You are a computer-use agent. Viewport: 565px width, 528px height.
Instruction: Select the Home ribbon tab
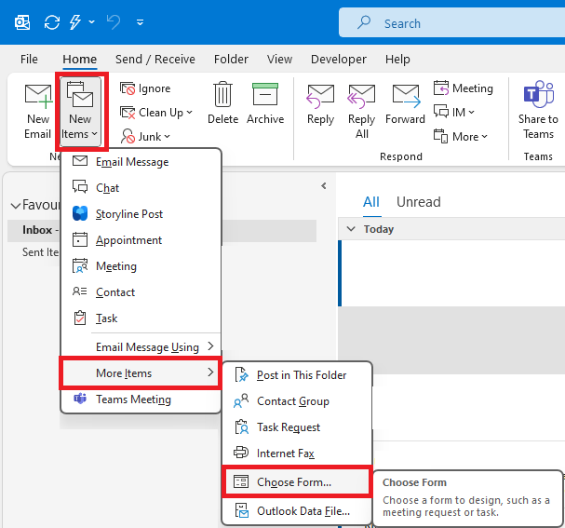point(80,59)
